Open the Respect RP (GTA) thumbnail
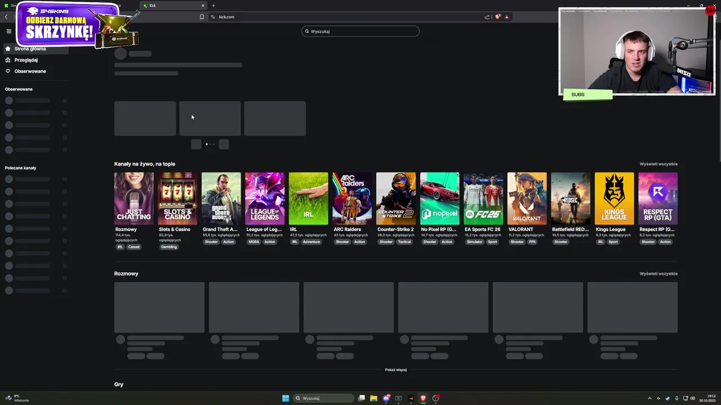The width and height of the screenshot is (721, 405). [x=658, y=199]
